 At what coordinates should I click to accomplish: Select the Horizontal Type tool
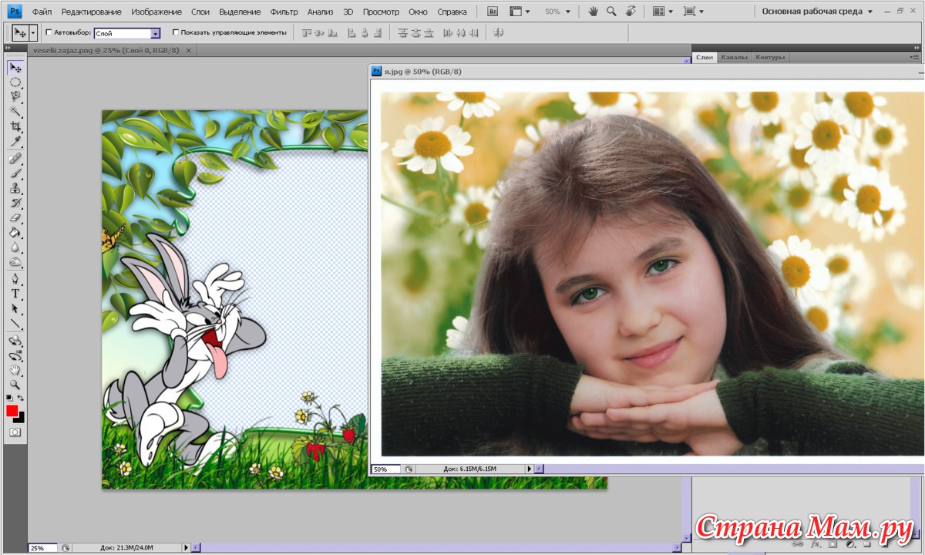point(15,294)
